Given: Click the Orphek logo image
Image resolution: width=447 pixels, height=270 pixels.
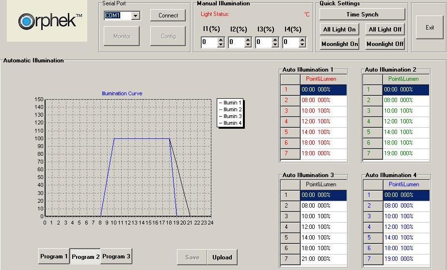Looking at the screenshot, I should (x=47, y=21).
